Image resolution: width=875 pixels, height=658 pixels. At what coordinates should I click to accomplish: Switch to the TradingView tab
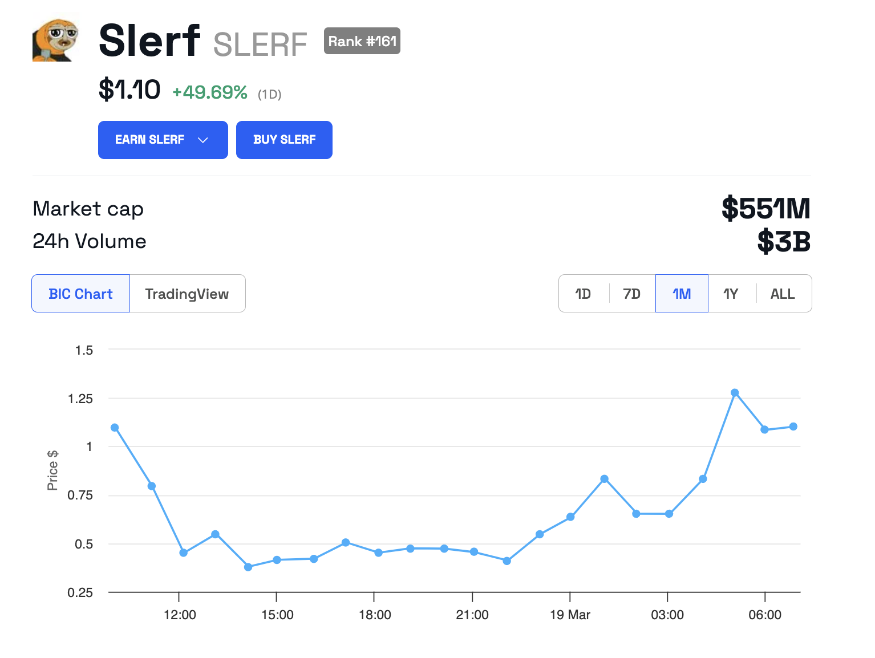click(187, 294)
